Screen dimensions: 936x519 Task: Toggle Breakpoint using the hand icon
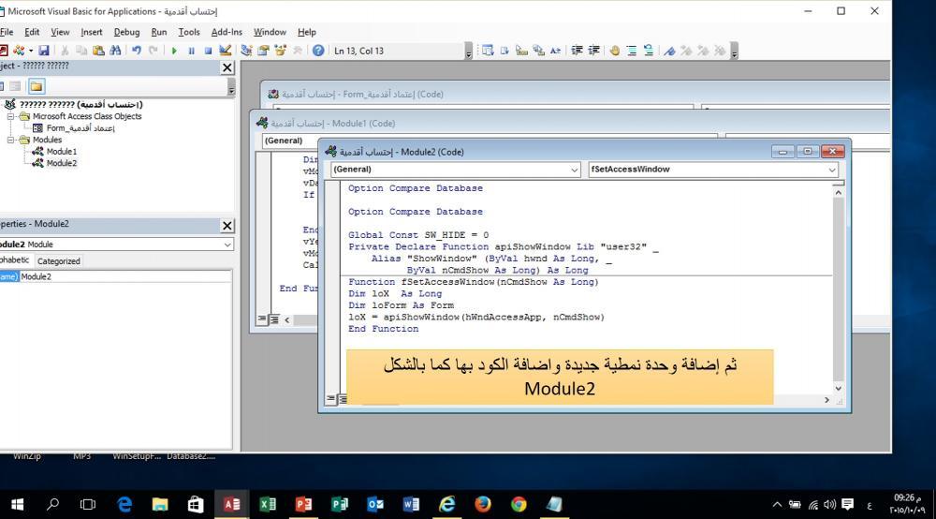point(615,51)
